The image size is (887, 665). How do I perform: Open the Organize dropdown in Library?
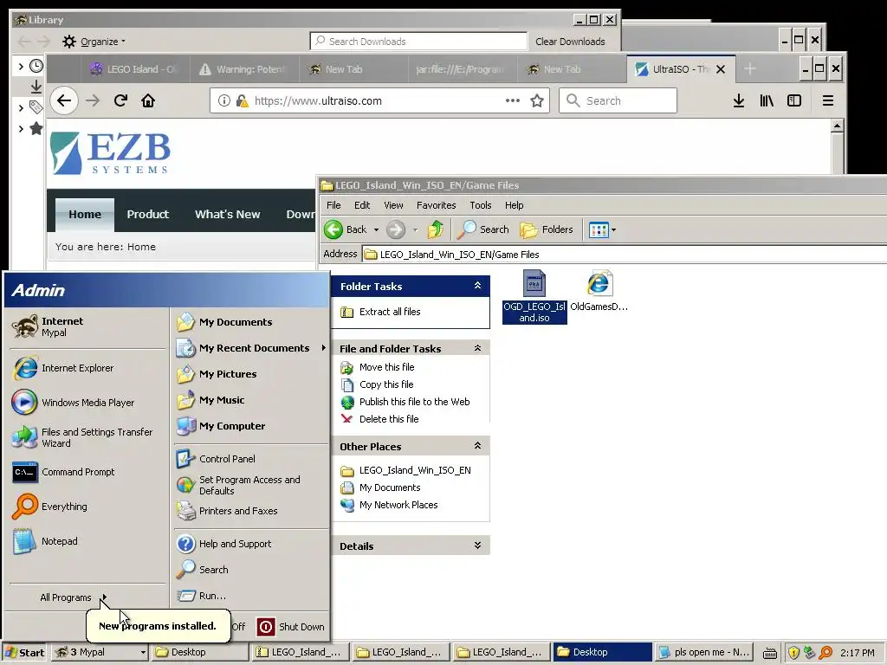(x=94, y=42)
